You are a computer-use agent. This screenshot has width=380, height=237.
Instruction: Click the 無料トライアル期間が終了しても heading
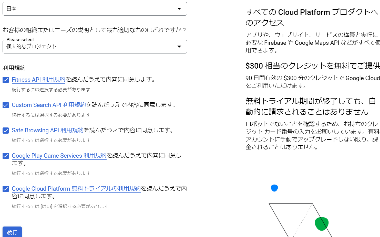click(311, 106)
